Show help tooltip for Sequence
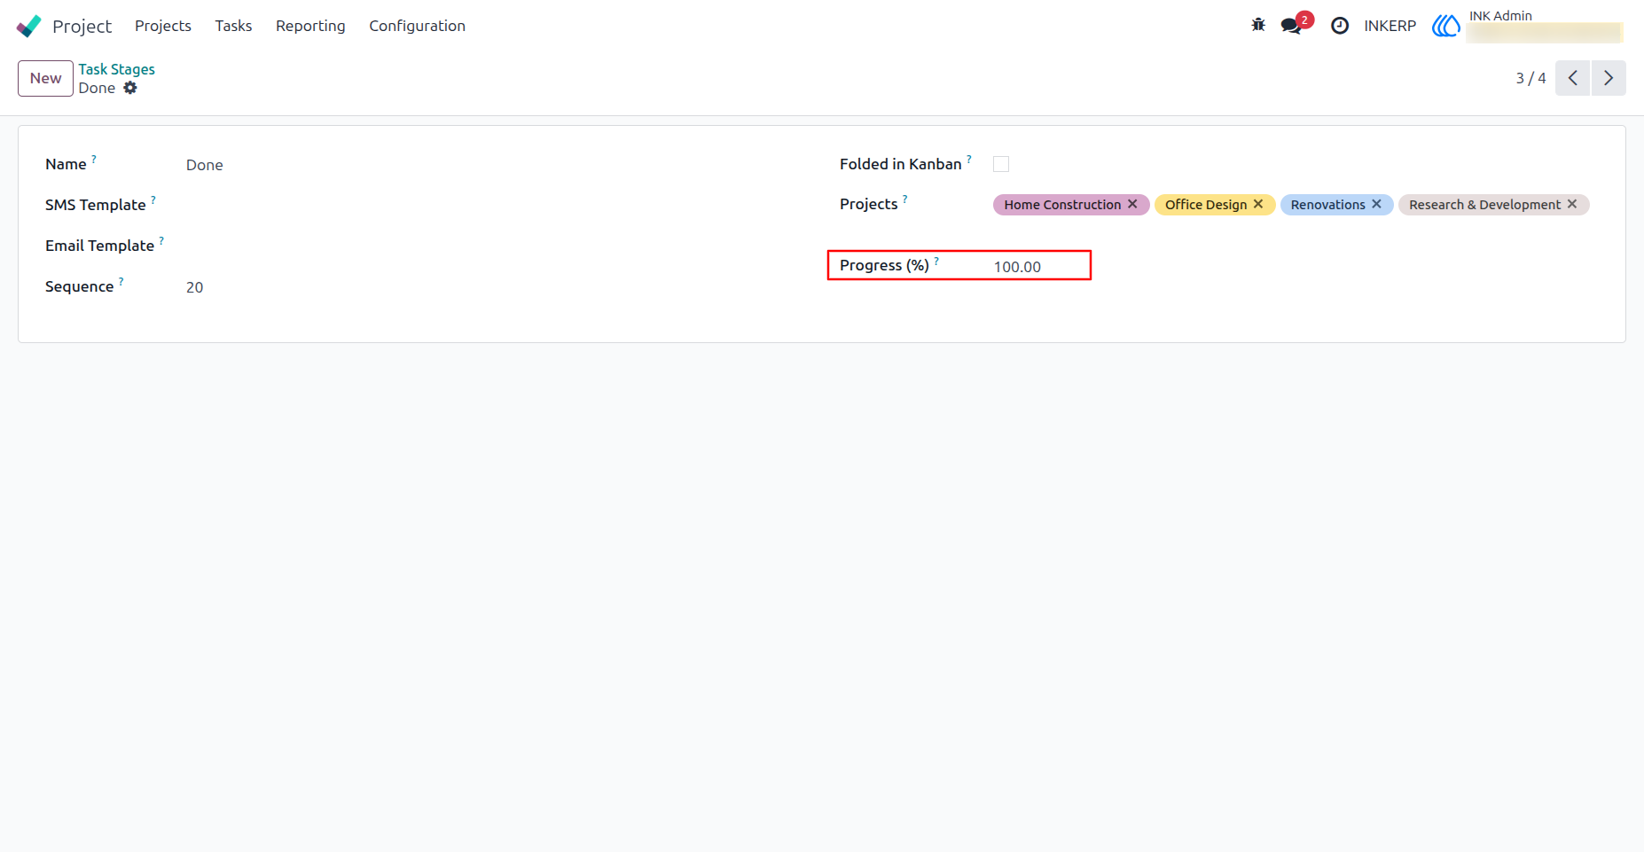Screen dimensions: 1644x852 (x=121, y=281)
